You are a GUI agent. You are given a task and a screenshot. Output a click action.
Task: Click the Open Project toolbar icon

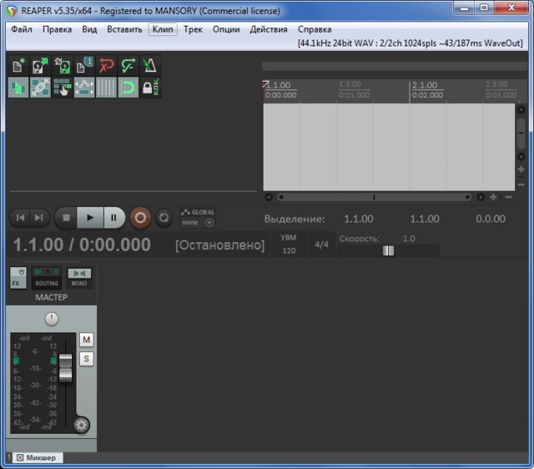[x=40, y=66]
